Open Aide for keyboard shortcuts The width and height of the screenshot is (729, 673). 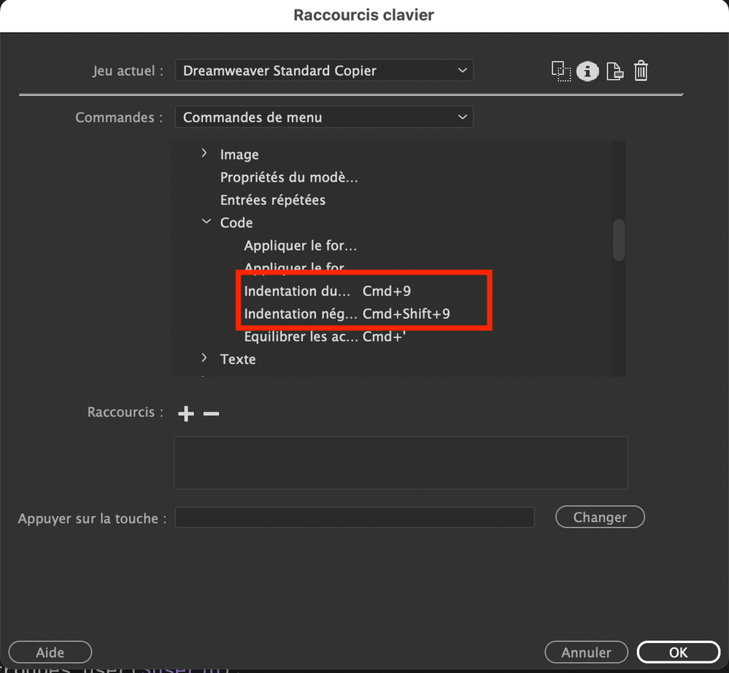[50, 652]
